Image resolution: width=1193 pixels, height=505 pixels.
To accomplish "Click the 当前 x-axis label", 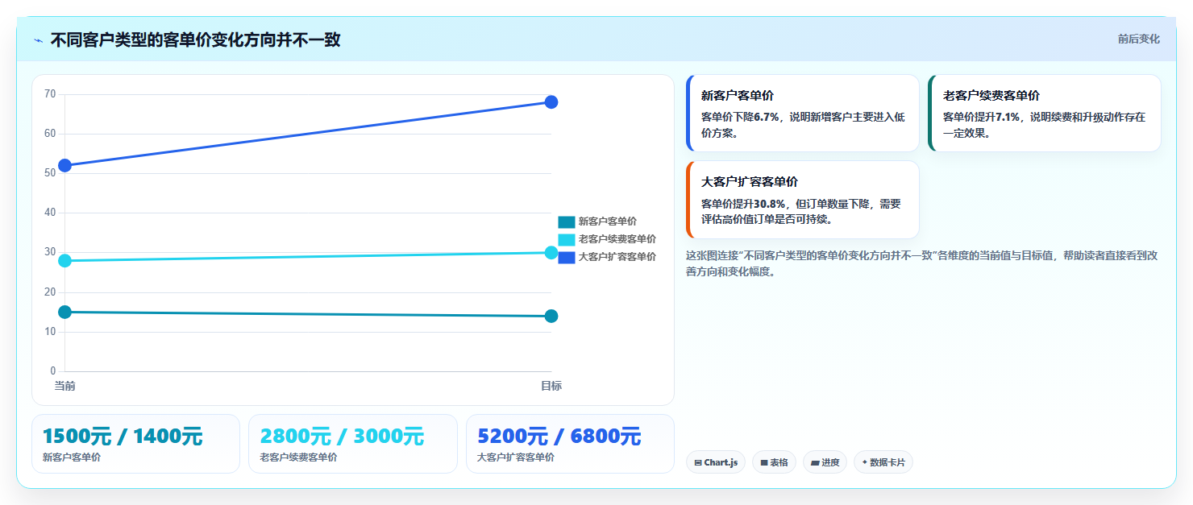I will 64,386.
